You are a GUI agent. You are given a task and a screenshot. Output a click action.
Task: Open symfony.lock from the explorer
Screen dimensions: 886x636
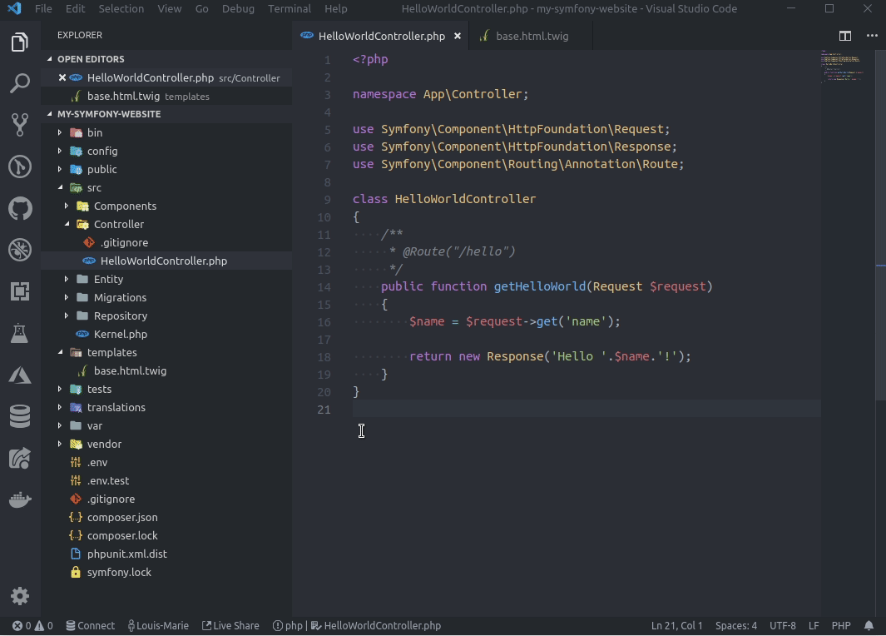tap(166, 572)
